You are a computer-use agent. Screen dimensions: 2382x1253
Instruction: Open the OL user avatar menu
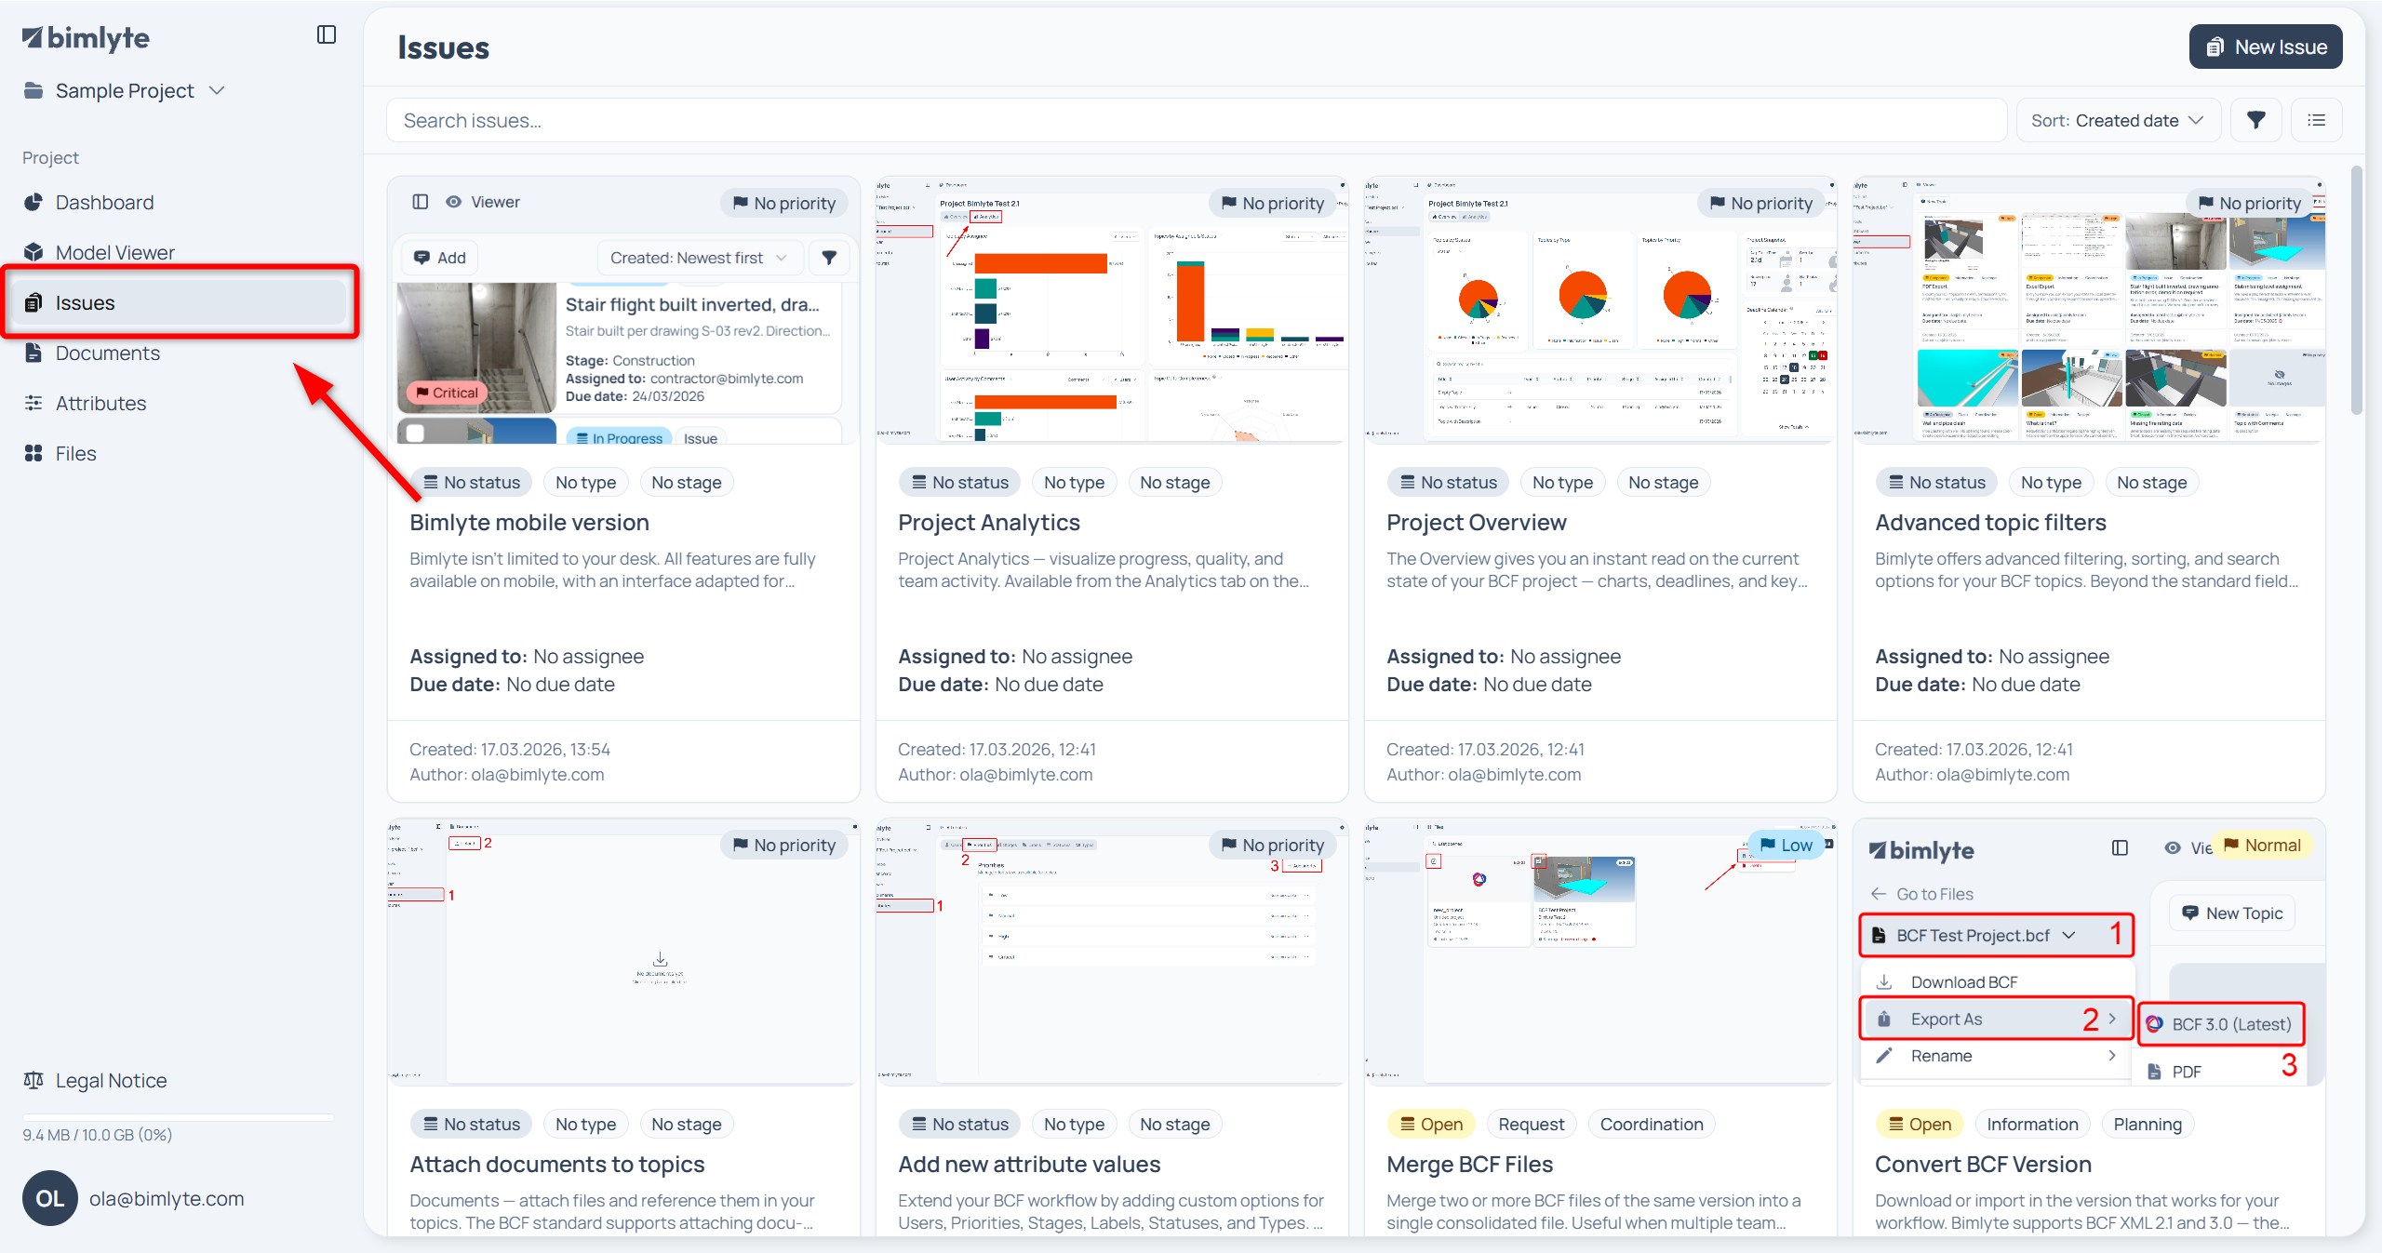pos(50,1199)
